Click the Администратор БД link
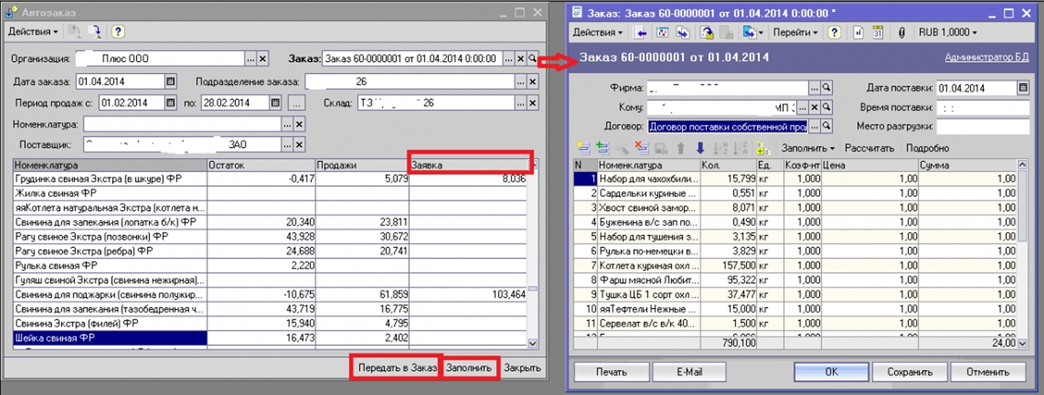The height and width of the screenshot is (395, 1044). click(986, 58)
